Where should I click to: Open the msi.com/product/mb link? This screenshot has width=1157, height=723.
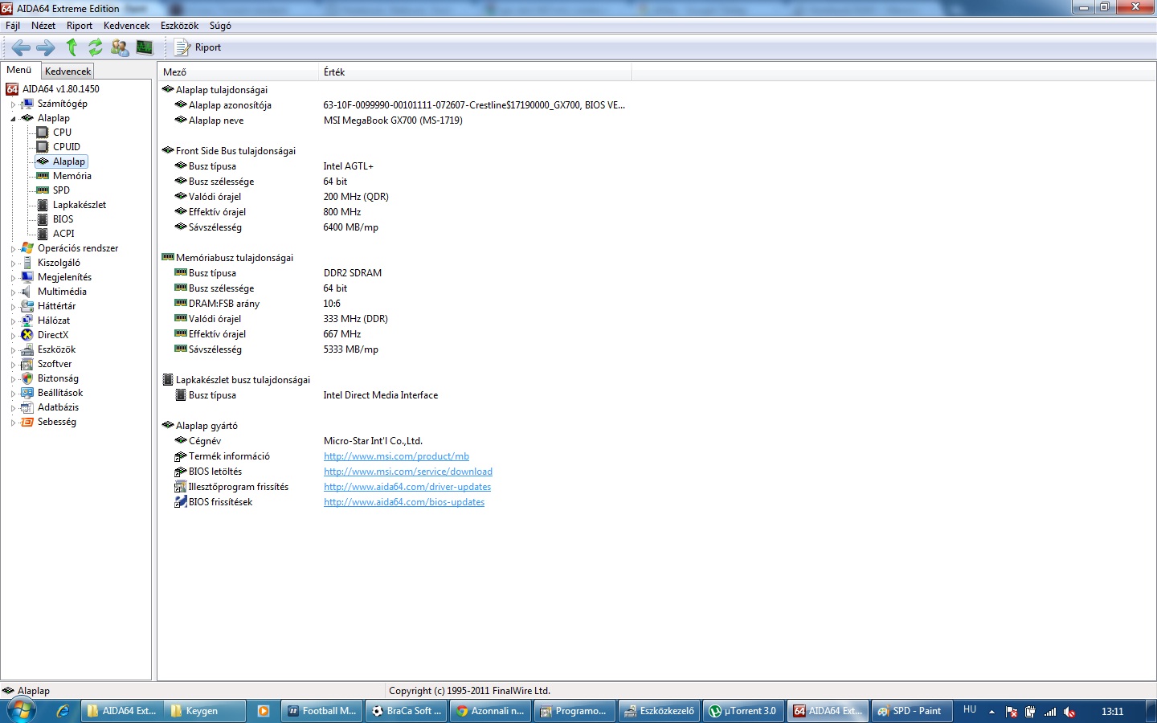tap(396, 456)
